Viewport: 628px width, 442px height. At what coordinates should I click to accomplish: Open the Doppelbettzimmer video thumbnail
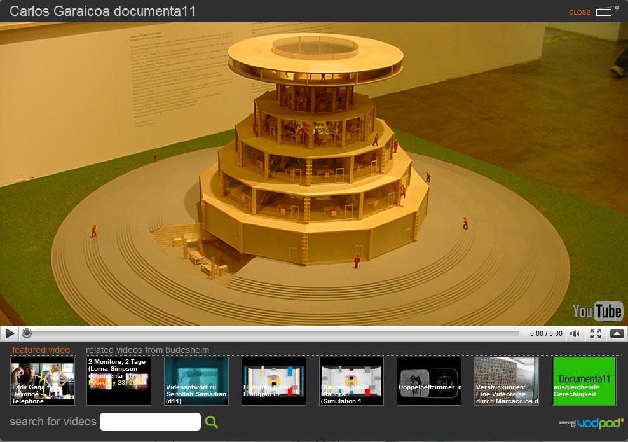tap(429, 381)
